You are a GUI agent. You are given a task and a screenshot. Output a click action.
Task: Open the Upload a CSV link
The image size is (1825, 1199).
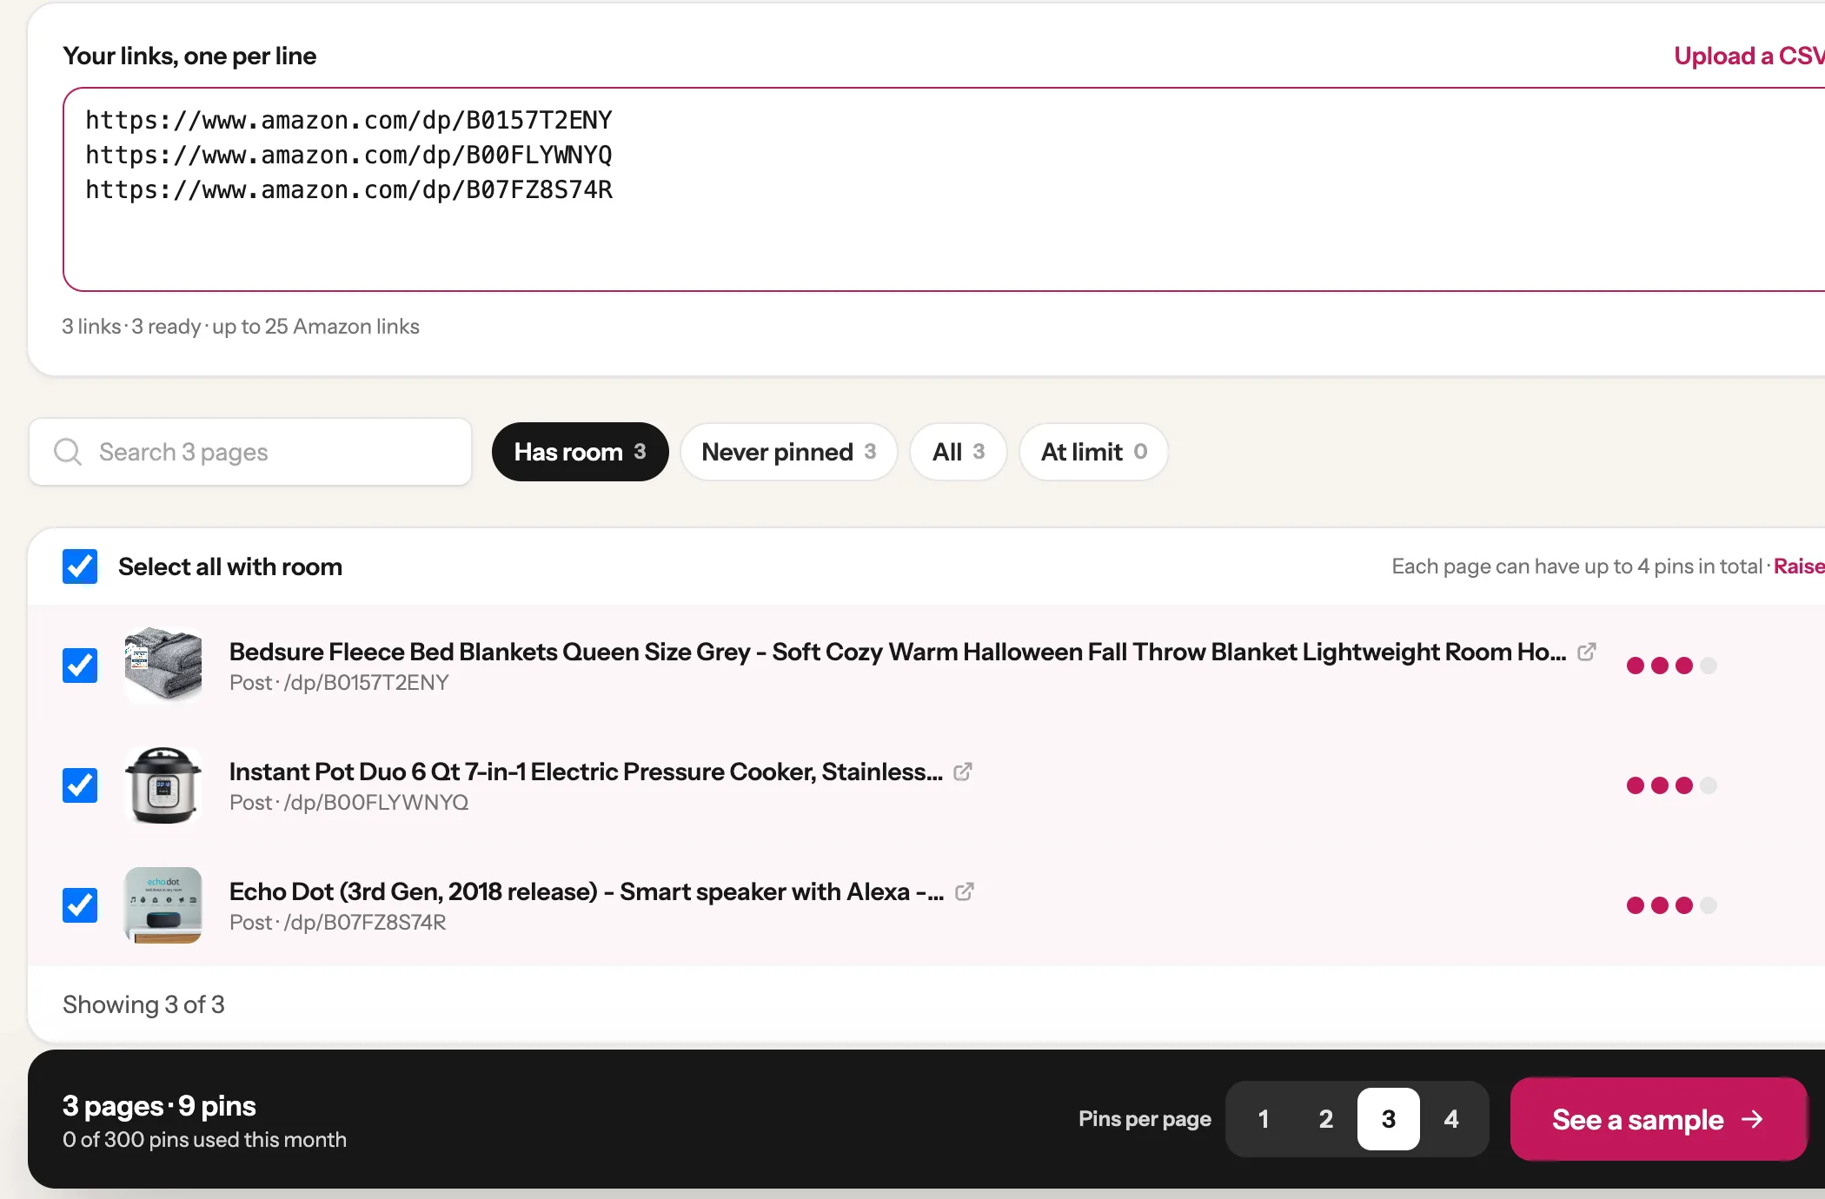[1749, 56]
